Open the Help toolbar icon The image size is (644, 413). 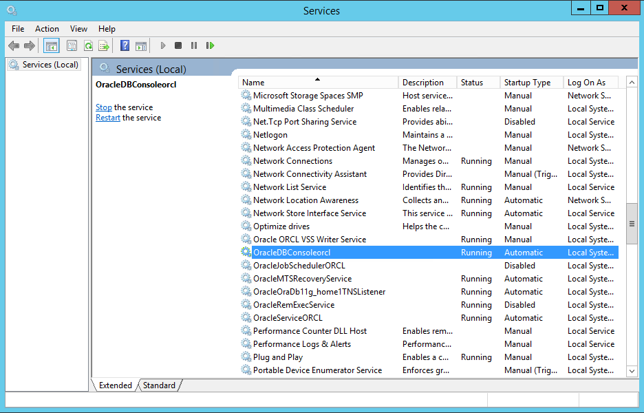(125, 45)
